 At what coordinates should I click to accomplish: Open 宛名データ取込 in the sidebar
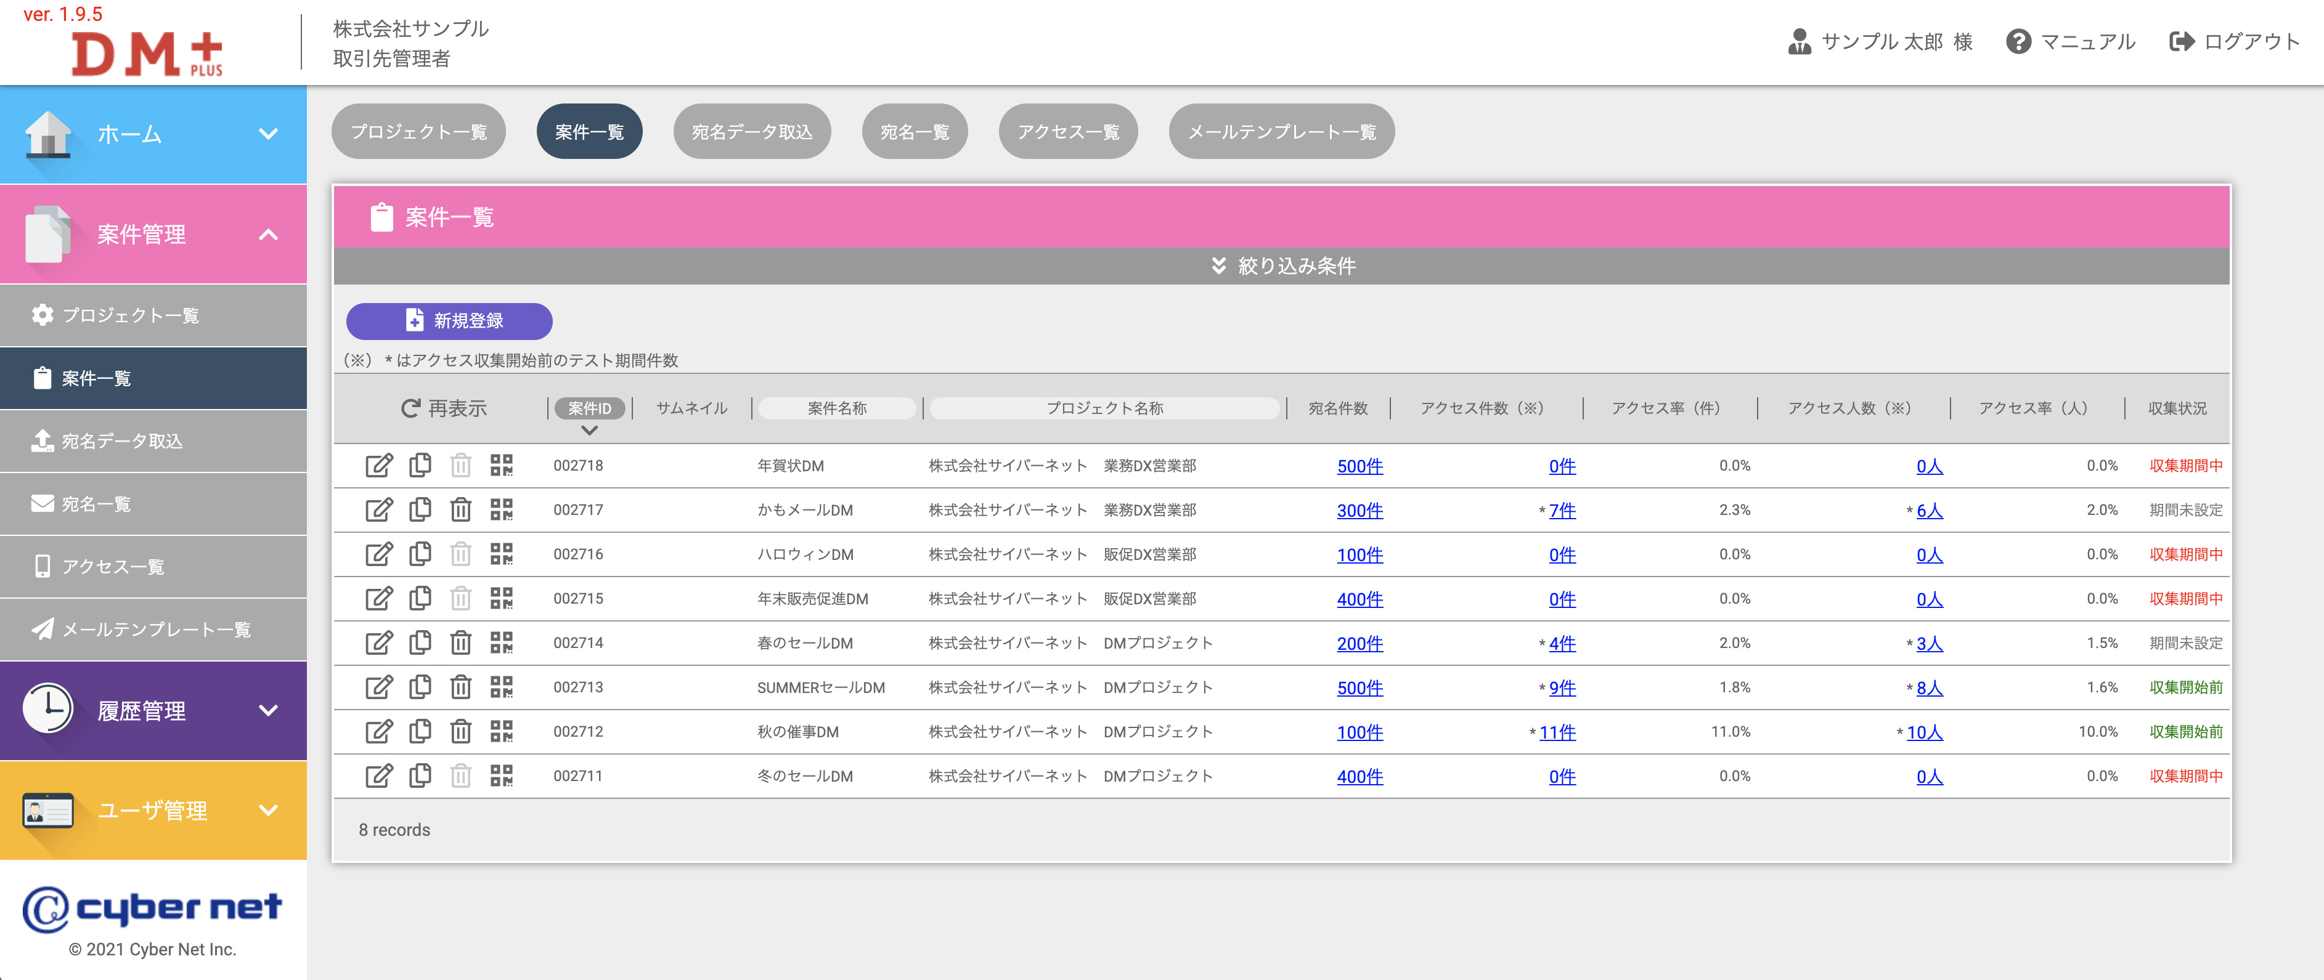[x=153, y=441]
